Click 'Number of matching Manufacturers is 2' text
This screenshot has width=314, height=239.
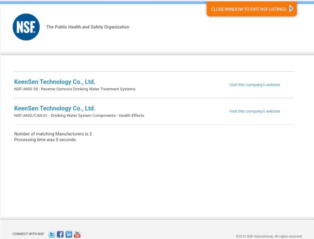[53, 134]
